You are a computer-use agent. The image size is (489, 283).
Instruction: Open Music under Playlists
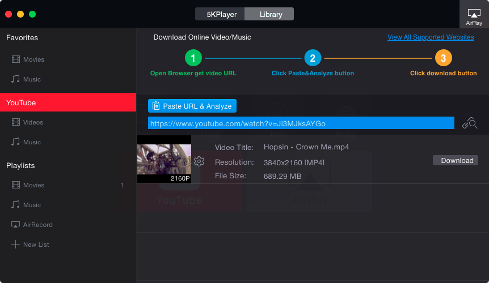tap(32, 205)
